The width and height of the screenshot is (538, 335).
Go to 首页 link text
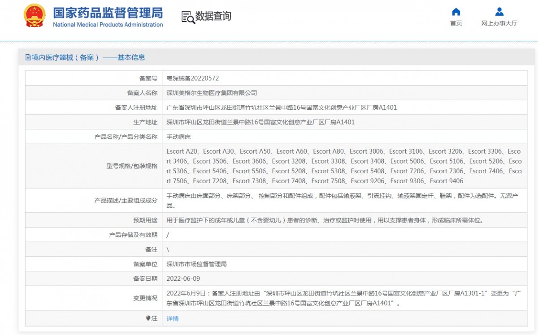tap(456, 23)
